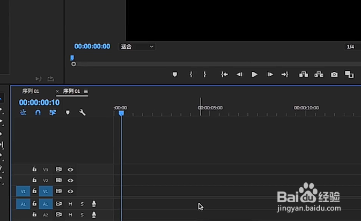This screenshot has height=221, width=361.
Task: Toggle V1 source patching button
Action: click(x=23, y=191)
